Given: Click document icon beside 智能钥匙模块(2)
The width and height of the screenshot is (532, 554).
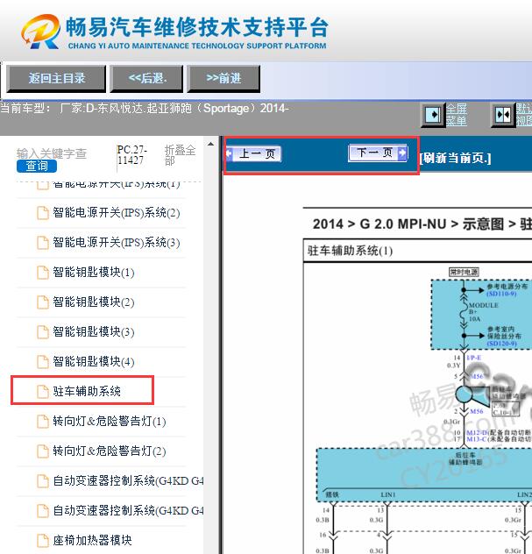Looking at the screenshot, I should point(43,302).
